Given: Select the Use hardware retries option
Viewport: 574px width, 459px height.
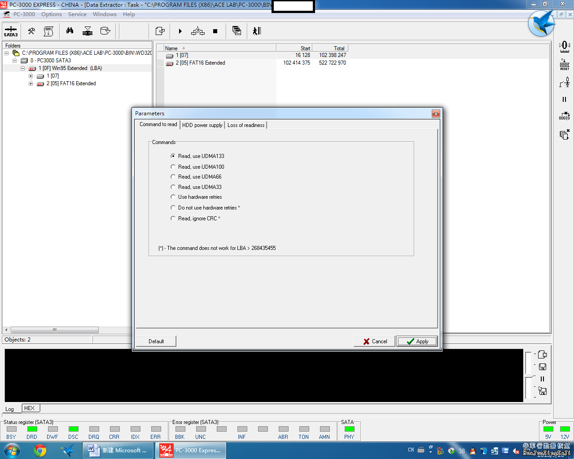Looking at the screenshot, I should tap(173, 197).
